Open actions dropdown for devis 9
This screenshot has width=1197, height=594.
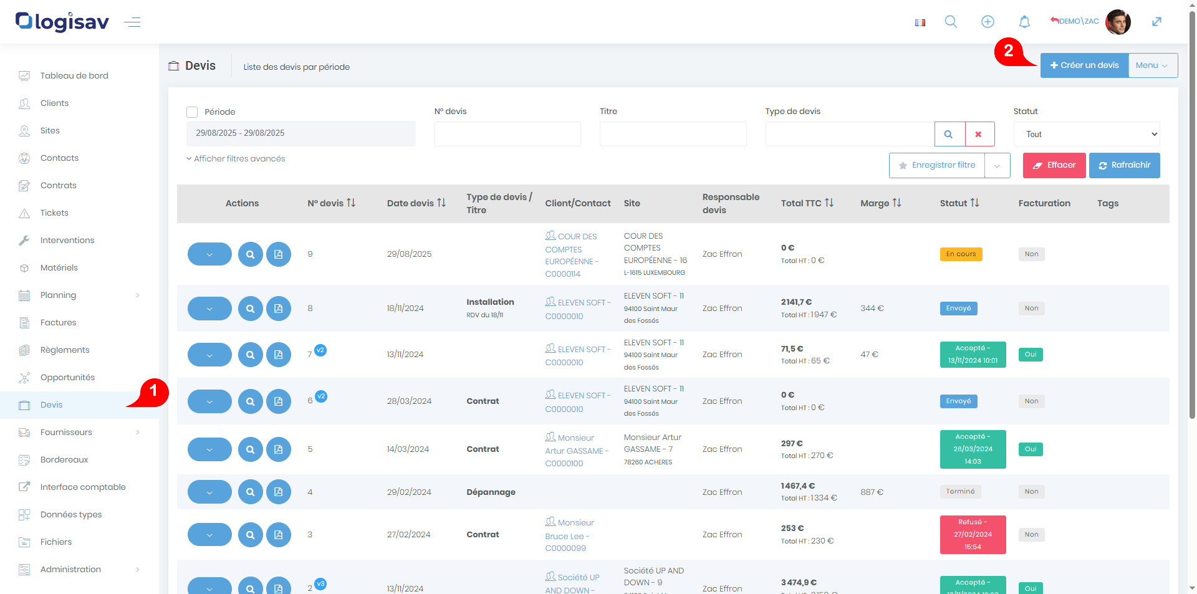point(209,254)
